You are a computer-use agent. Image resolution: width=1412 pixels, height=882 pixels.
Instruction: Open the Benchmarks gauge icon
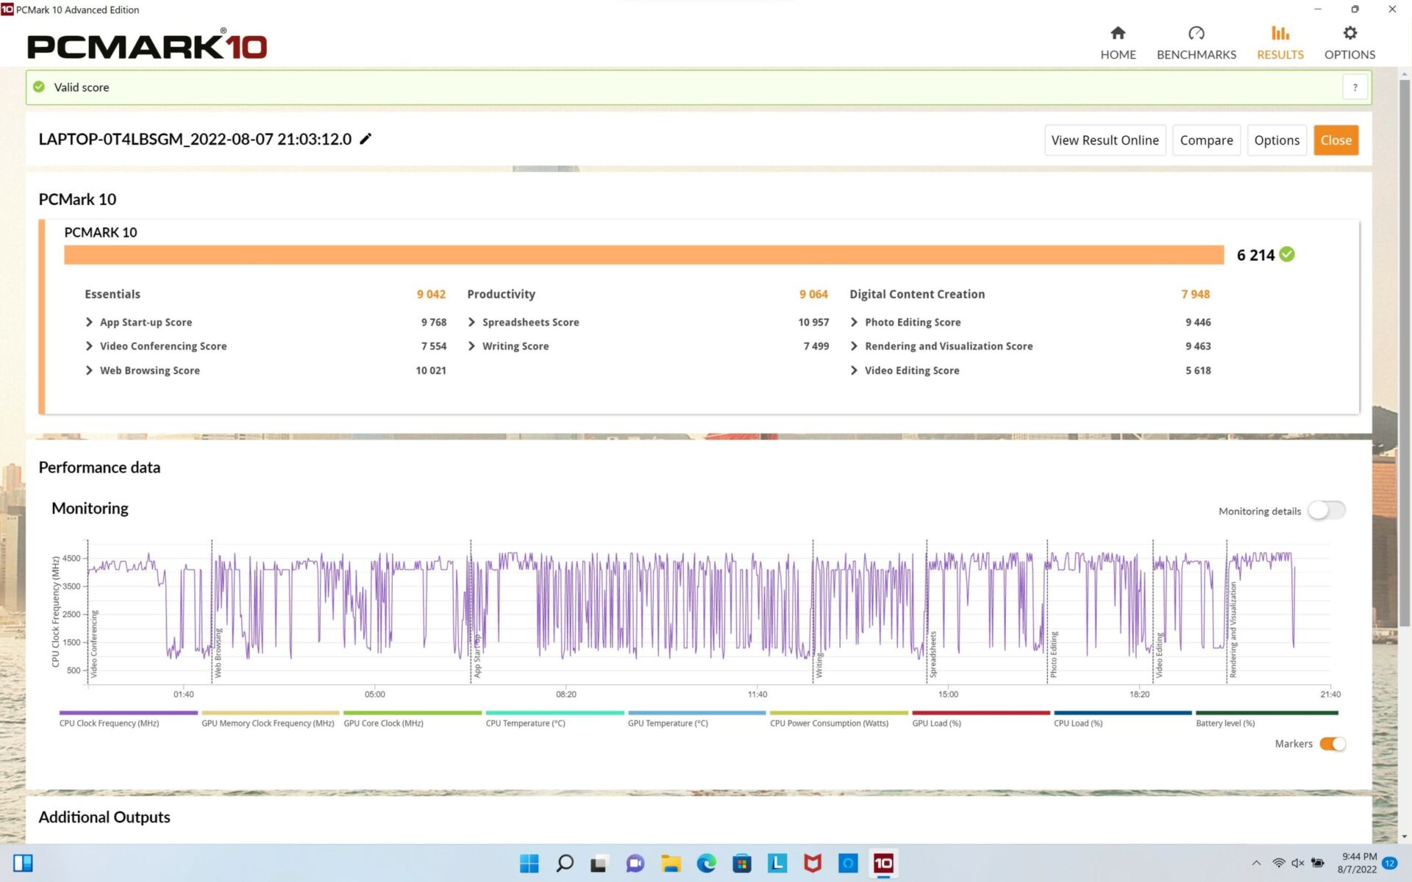(x=1196, y=33)
